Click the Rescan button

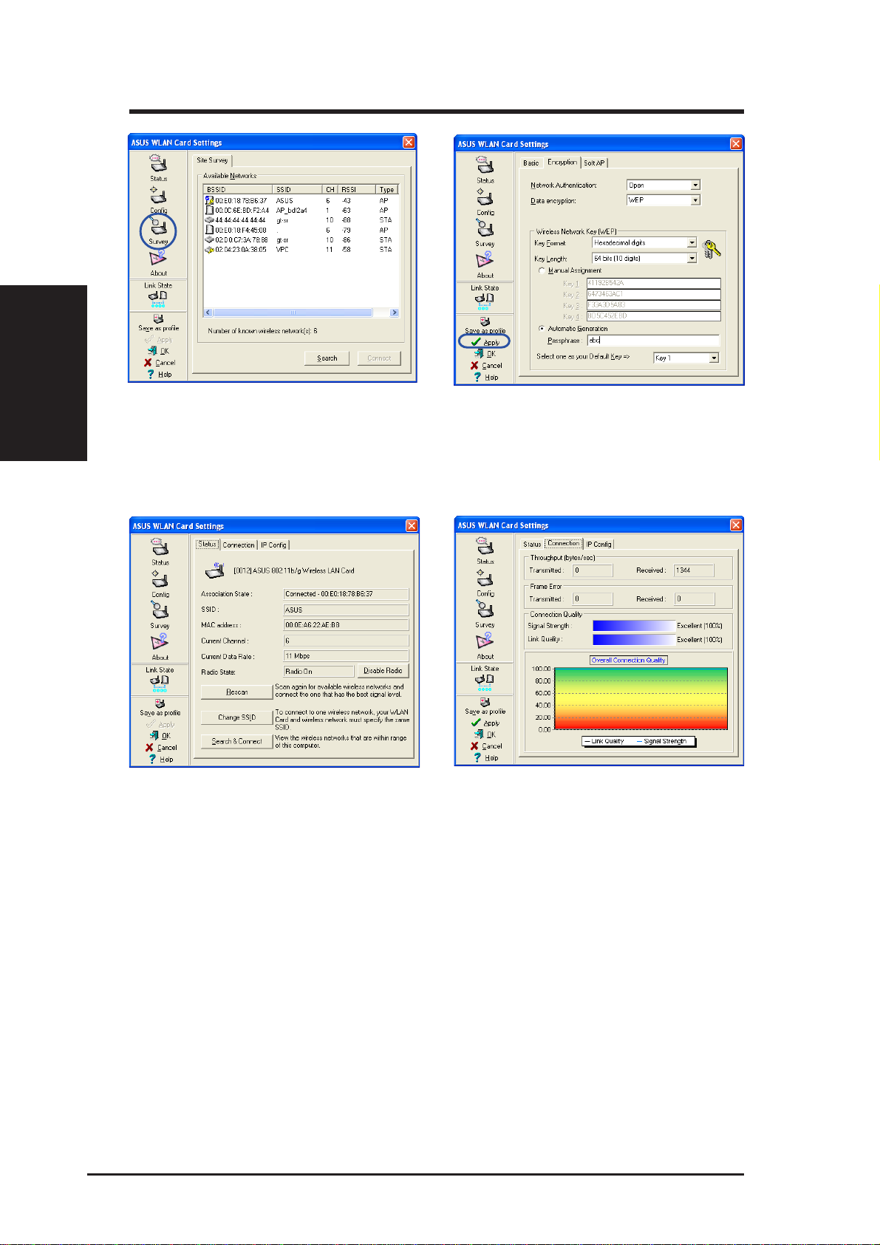pos(236,692)
